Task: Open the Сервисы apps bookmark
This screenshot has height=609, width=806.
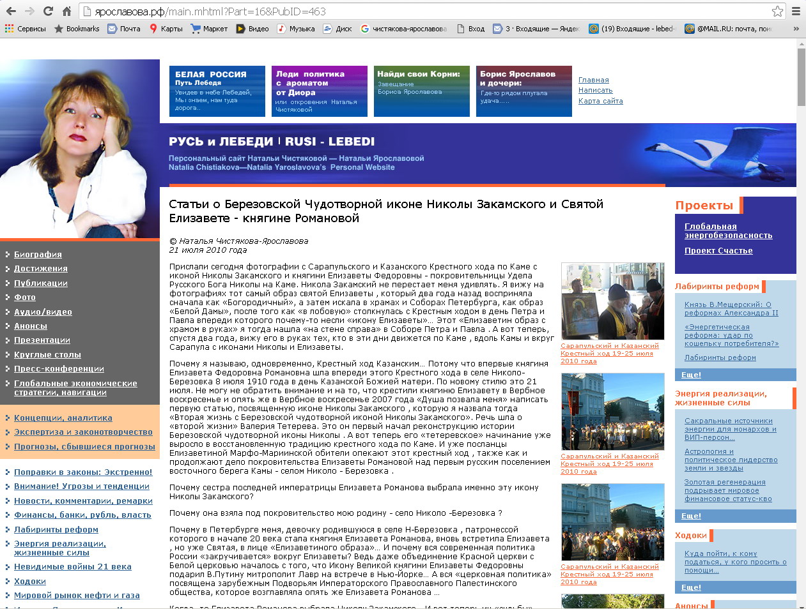Action: point(26,29)
